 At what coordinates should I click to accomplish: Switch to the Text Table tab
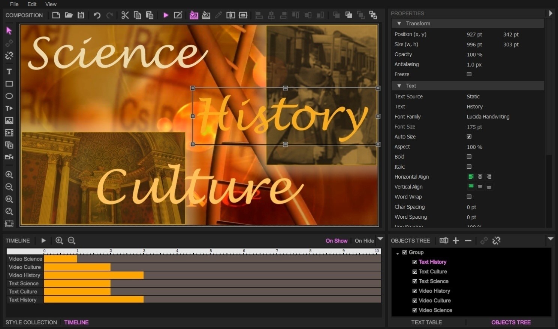point(426,322)
